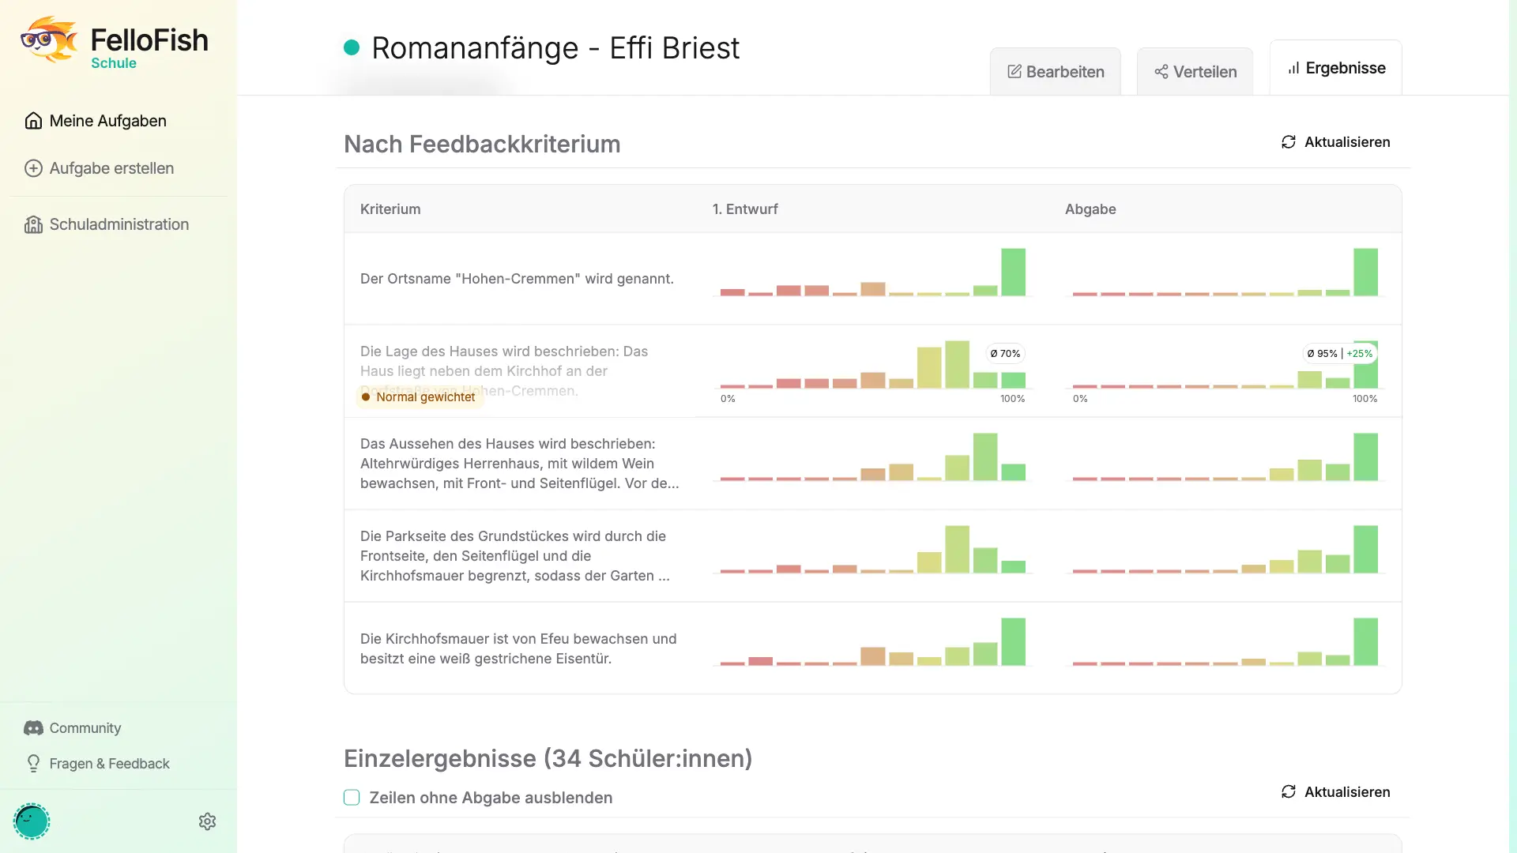The image size is (1517, 853).
Task: Open settings via the gear icon
Action: 207,821
